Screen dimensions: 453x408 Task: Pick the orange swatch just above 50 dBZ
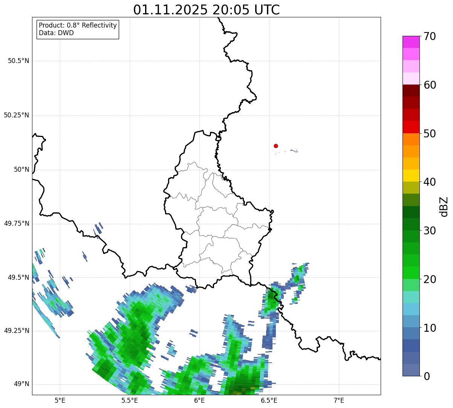[411, 139]
